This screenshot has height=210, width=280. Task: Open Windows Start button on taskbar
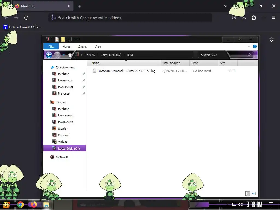7,205
